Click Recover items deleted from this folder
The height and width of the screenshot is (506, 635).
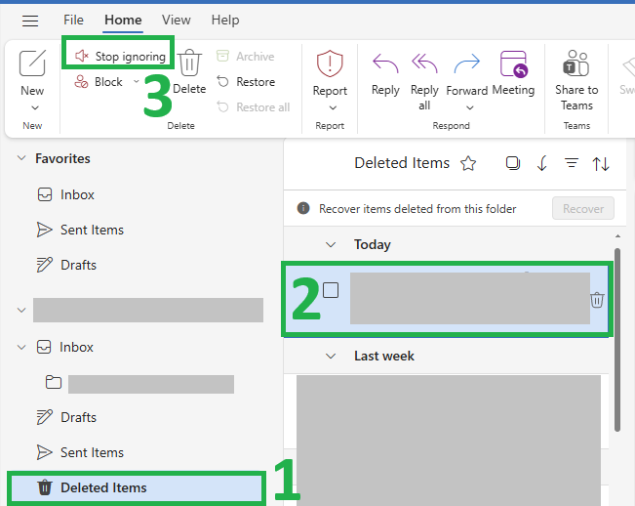tap(417, 209)
